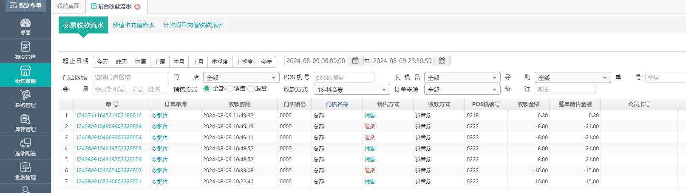
Task: Click end date field 2024-08-09 23:59:59
Action: 403,61
